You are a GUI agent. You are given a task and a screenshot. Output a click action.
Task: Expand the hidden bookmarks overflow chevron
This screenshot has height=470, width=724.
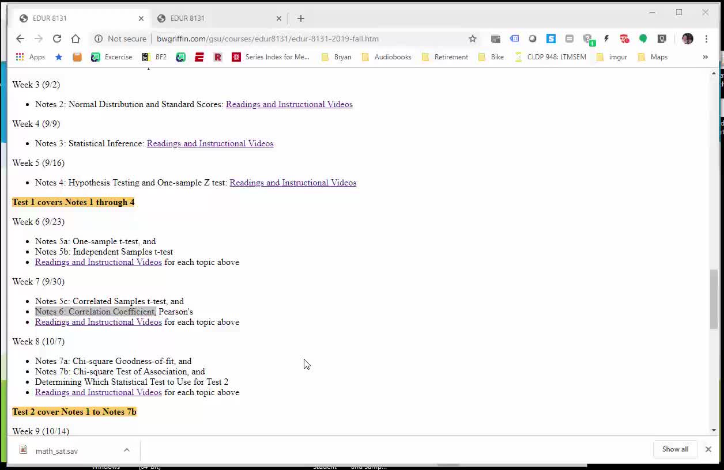706,57
